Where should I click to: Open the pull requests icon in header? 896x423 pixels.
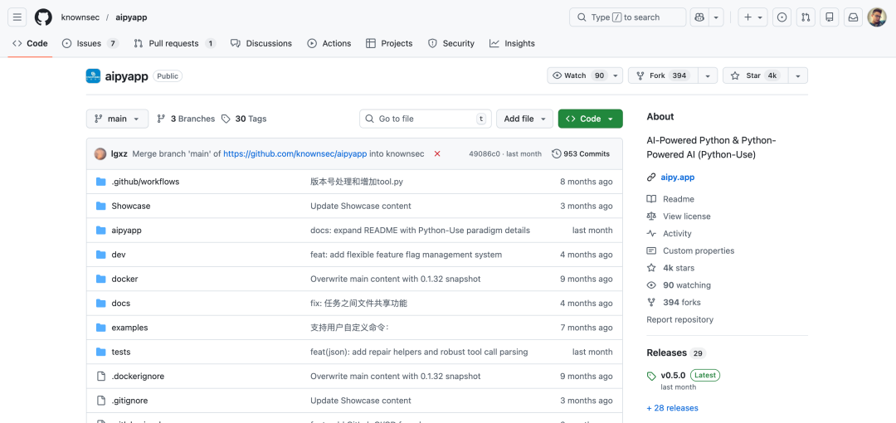pos(806,17)
